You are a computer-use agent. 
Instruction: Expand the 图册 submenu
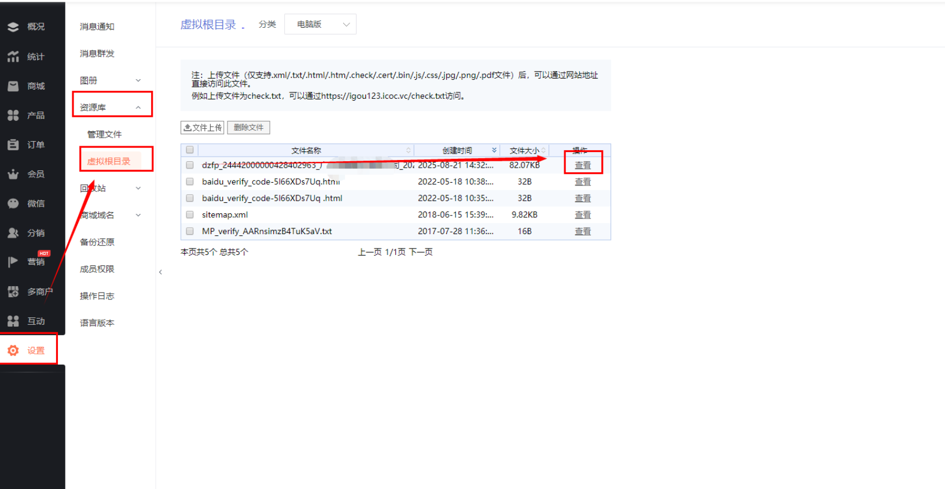[110, 80]
